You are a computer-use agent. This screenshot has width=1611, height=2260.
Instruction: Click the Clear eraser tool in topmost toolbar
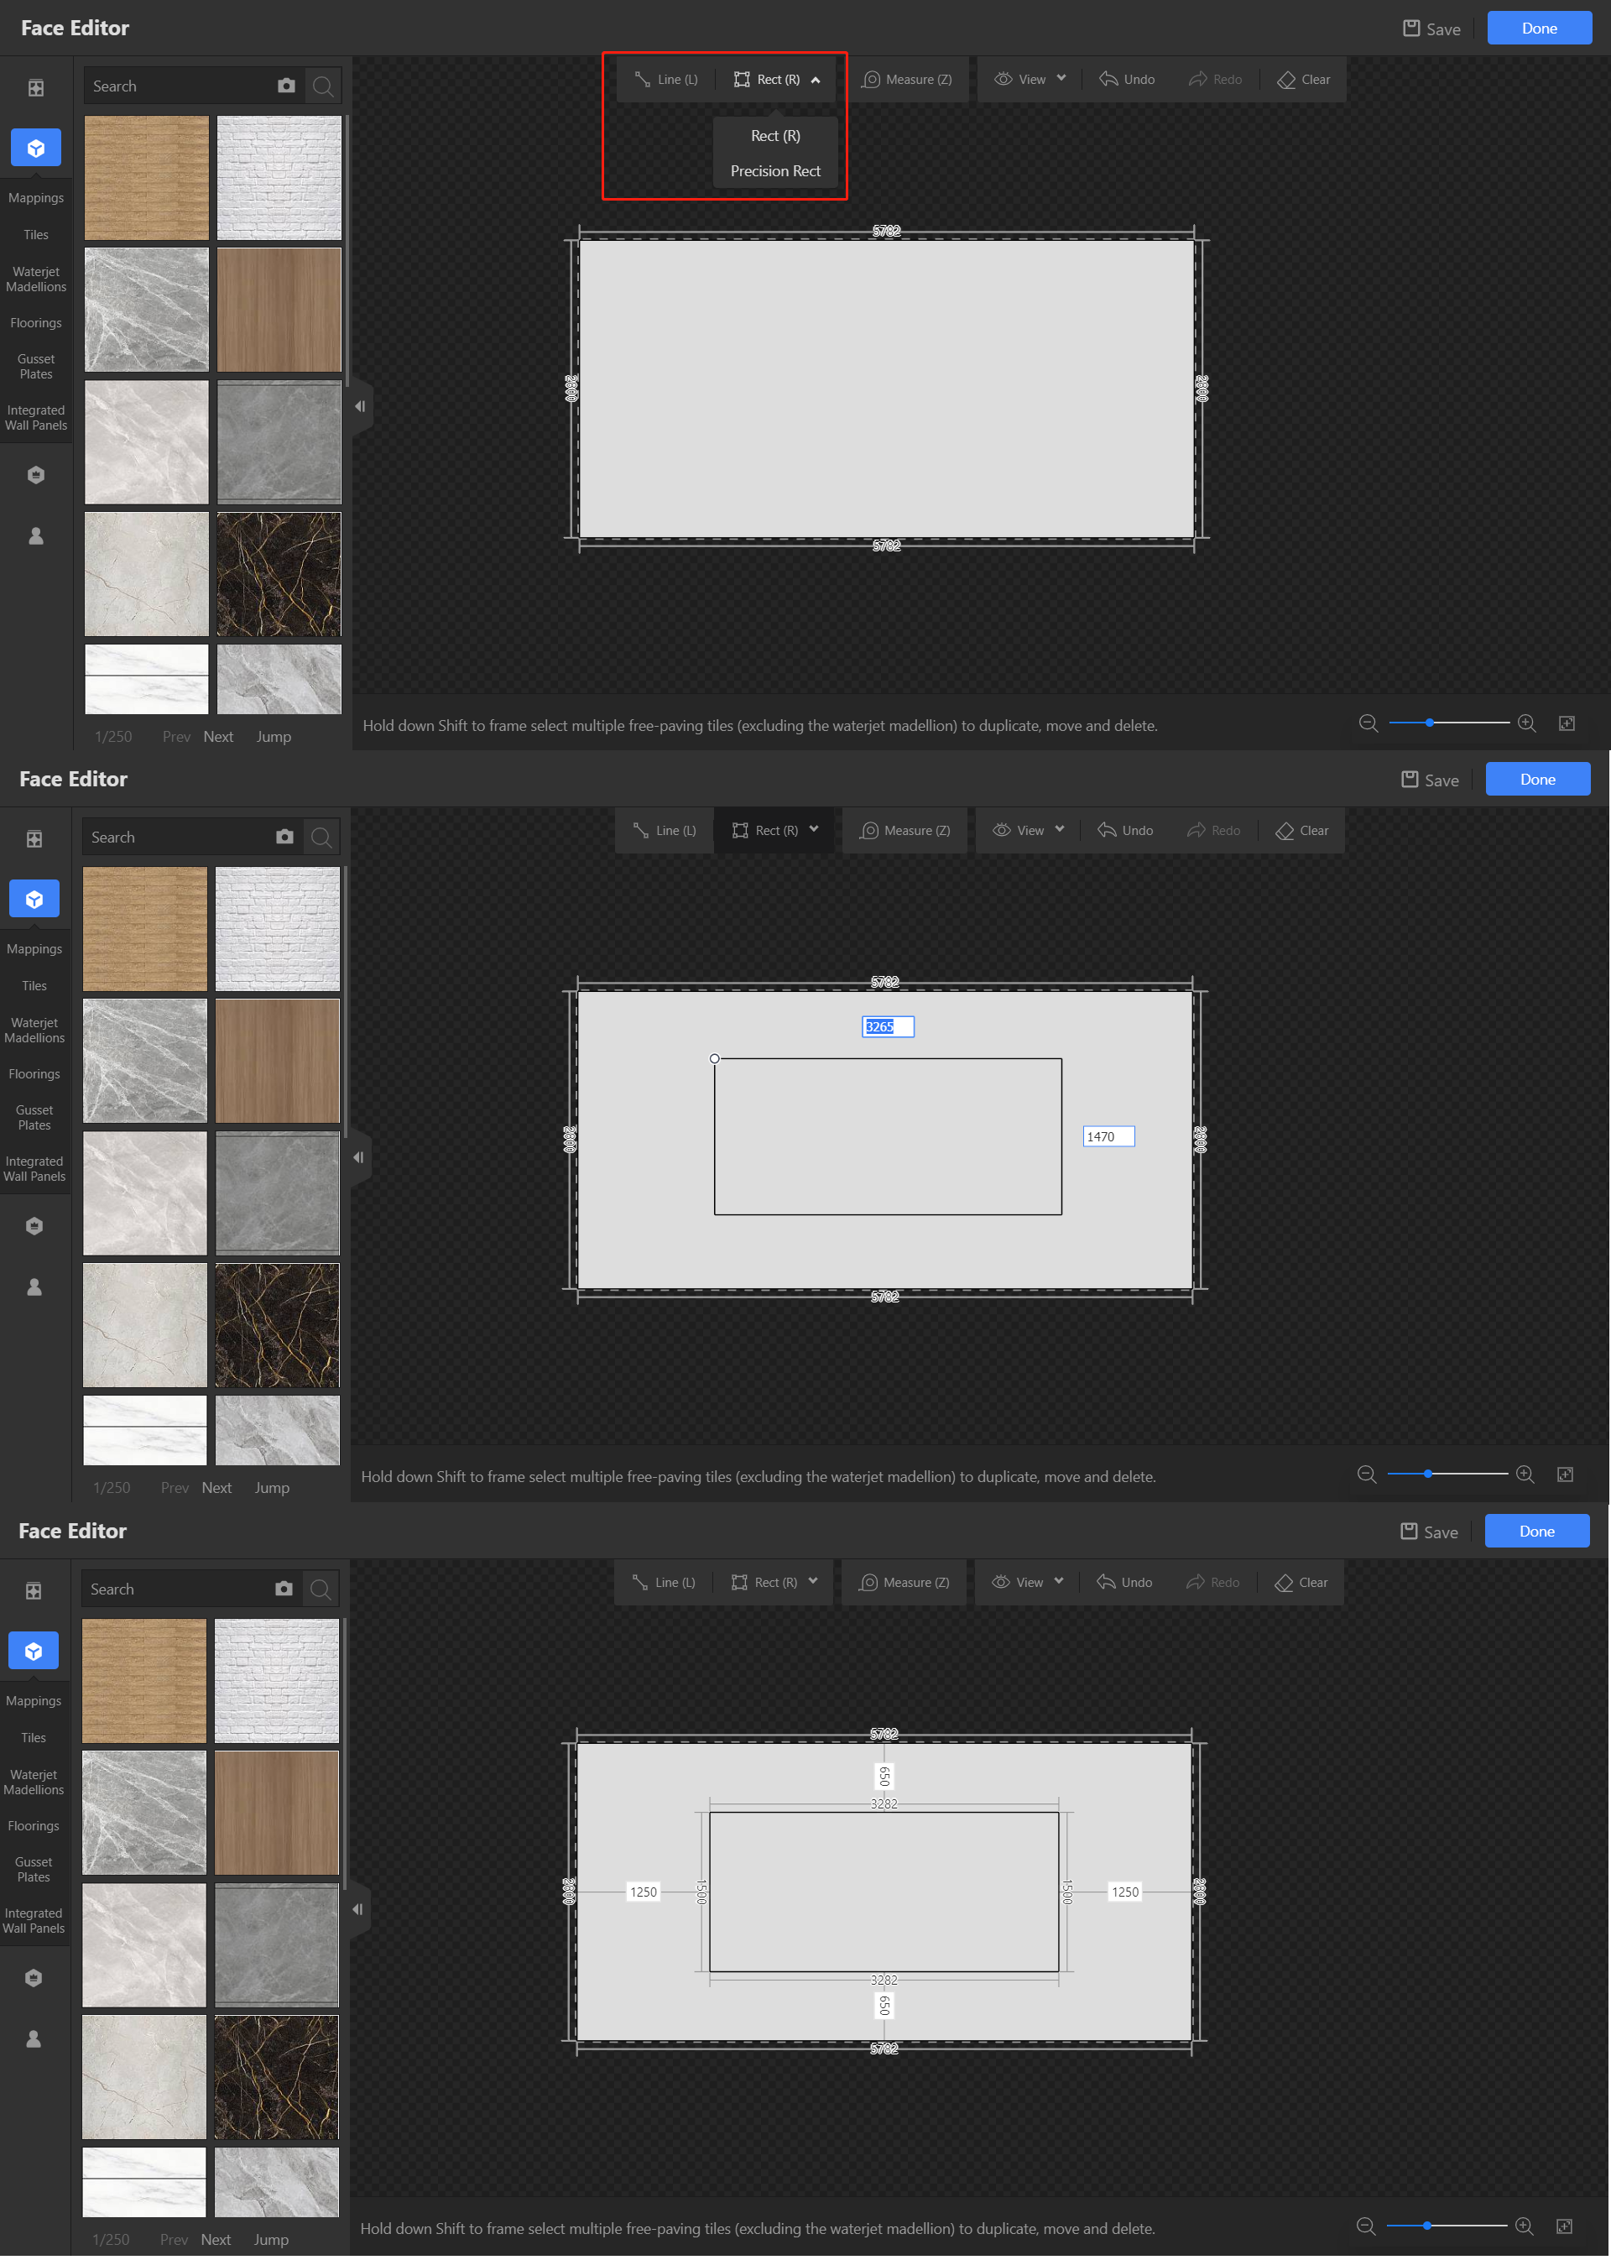pos(1303,80)
